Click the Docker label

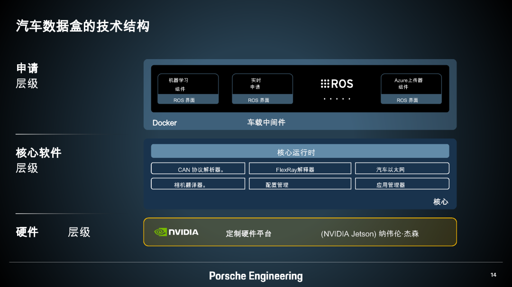click(165, 123)
